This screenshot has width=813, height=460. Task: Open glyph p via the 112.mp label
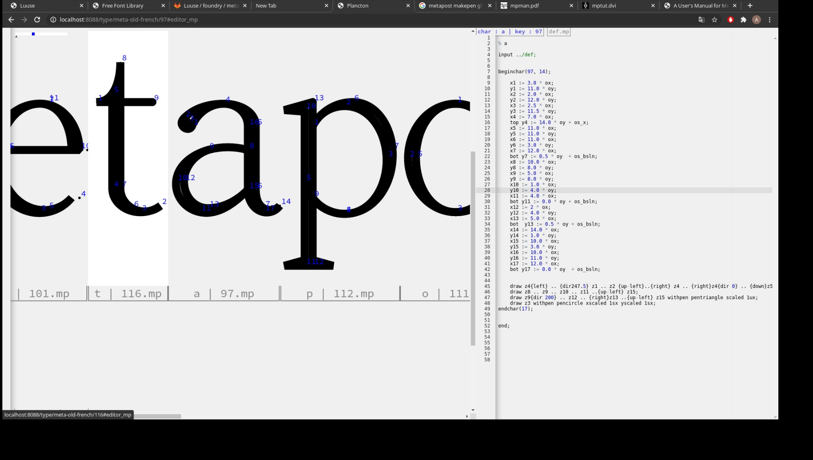353,294
